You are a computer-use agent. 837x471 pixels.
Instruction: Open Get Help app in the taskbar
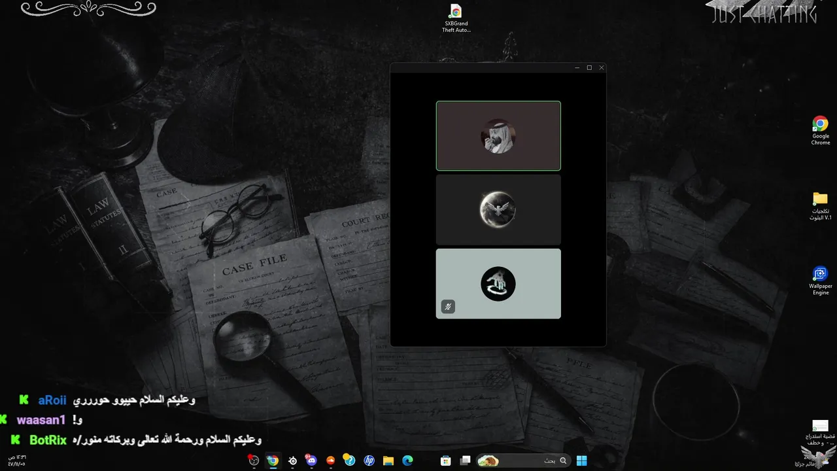click(349, 461)
